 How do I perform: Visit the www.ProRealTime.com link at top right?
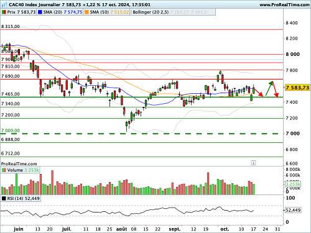pos(284,4)
